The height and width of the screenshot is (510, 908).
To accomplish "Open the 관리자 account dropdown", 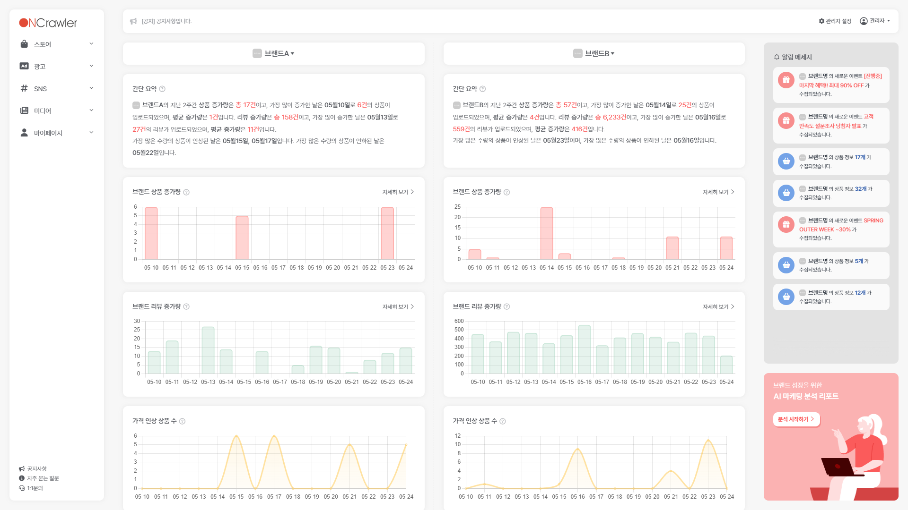I will click(x=875, y=21).
